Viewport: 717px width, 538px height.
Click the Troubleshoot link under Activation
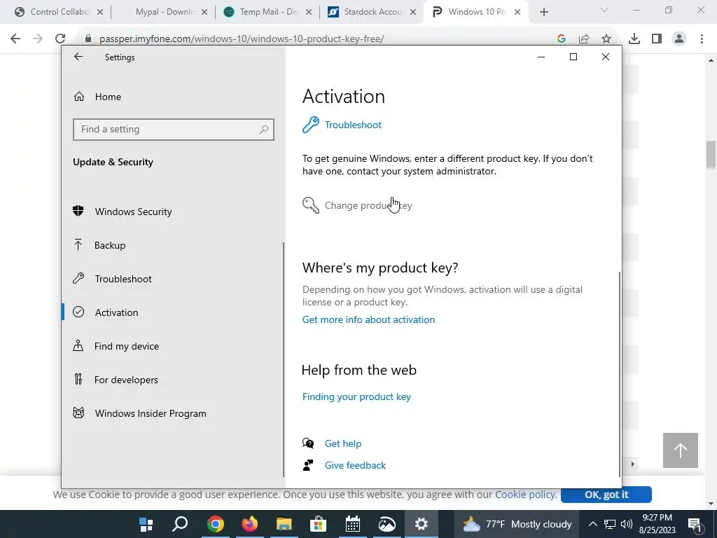tap(353, 125)
